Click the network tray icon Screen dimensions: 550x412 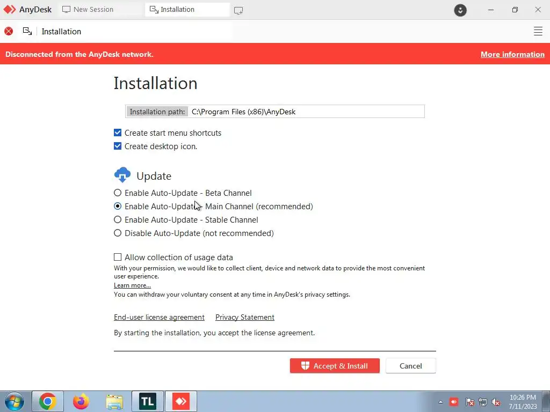483,402
